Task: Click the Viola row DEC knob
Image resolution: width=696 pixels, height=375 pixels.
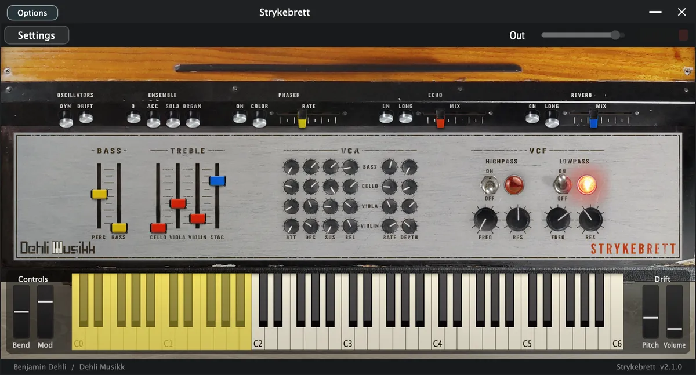Action: coord(311,206)
